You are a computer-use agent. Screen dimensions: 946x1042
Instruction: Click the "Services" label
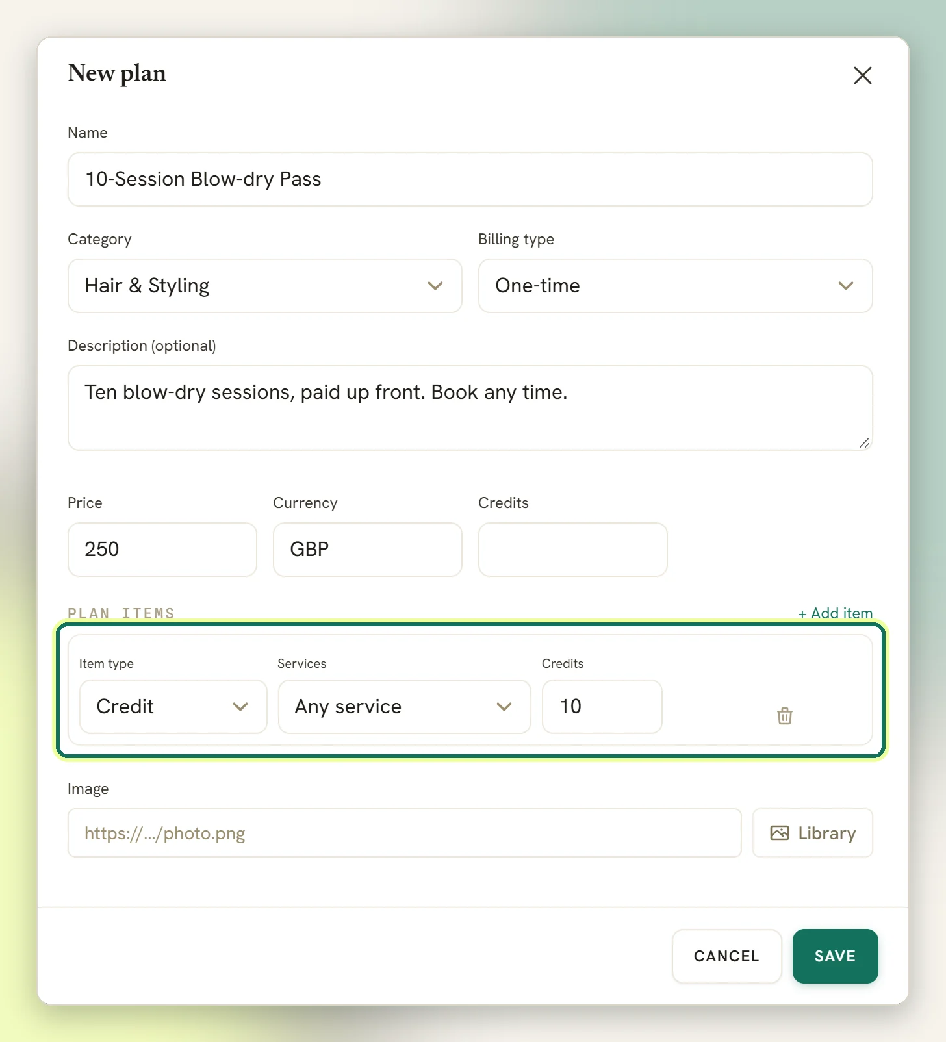pos(301,663)
